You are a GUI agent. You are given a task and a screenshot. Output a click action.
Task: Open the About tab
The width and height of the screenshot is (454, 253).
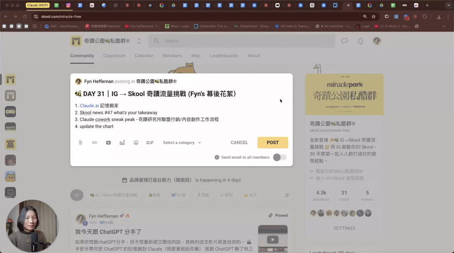pos(254,56)
